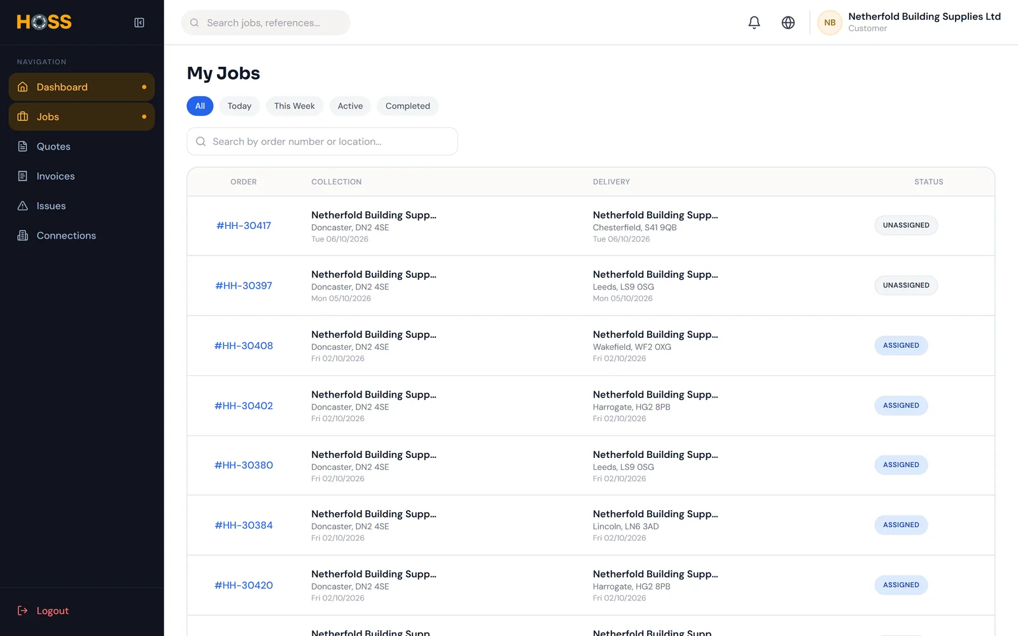Click the ORDER column header
The image size is (1018, 636).
coord(244,182)
